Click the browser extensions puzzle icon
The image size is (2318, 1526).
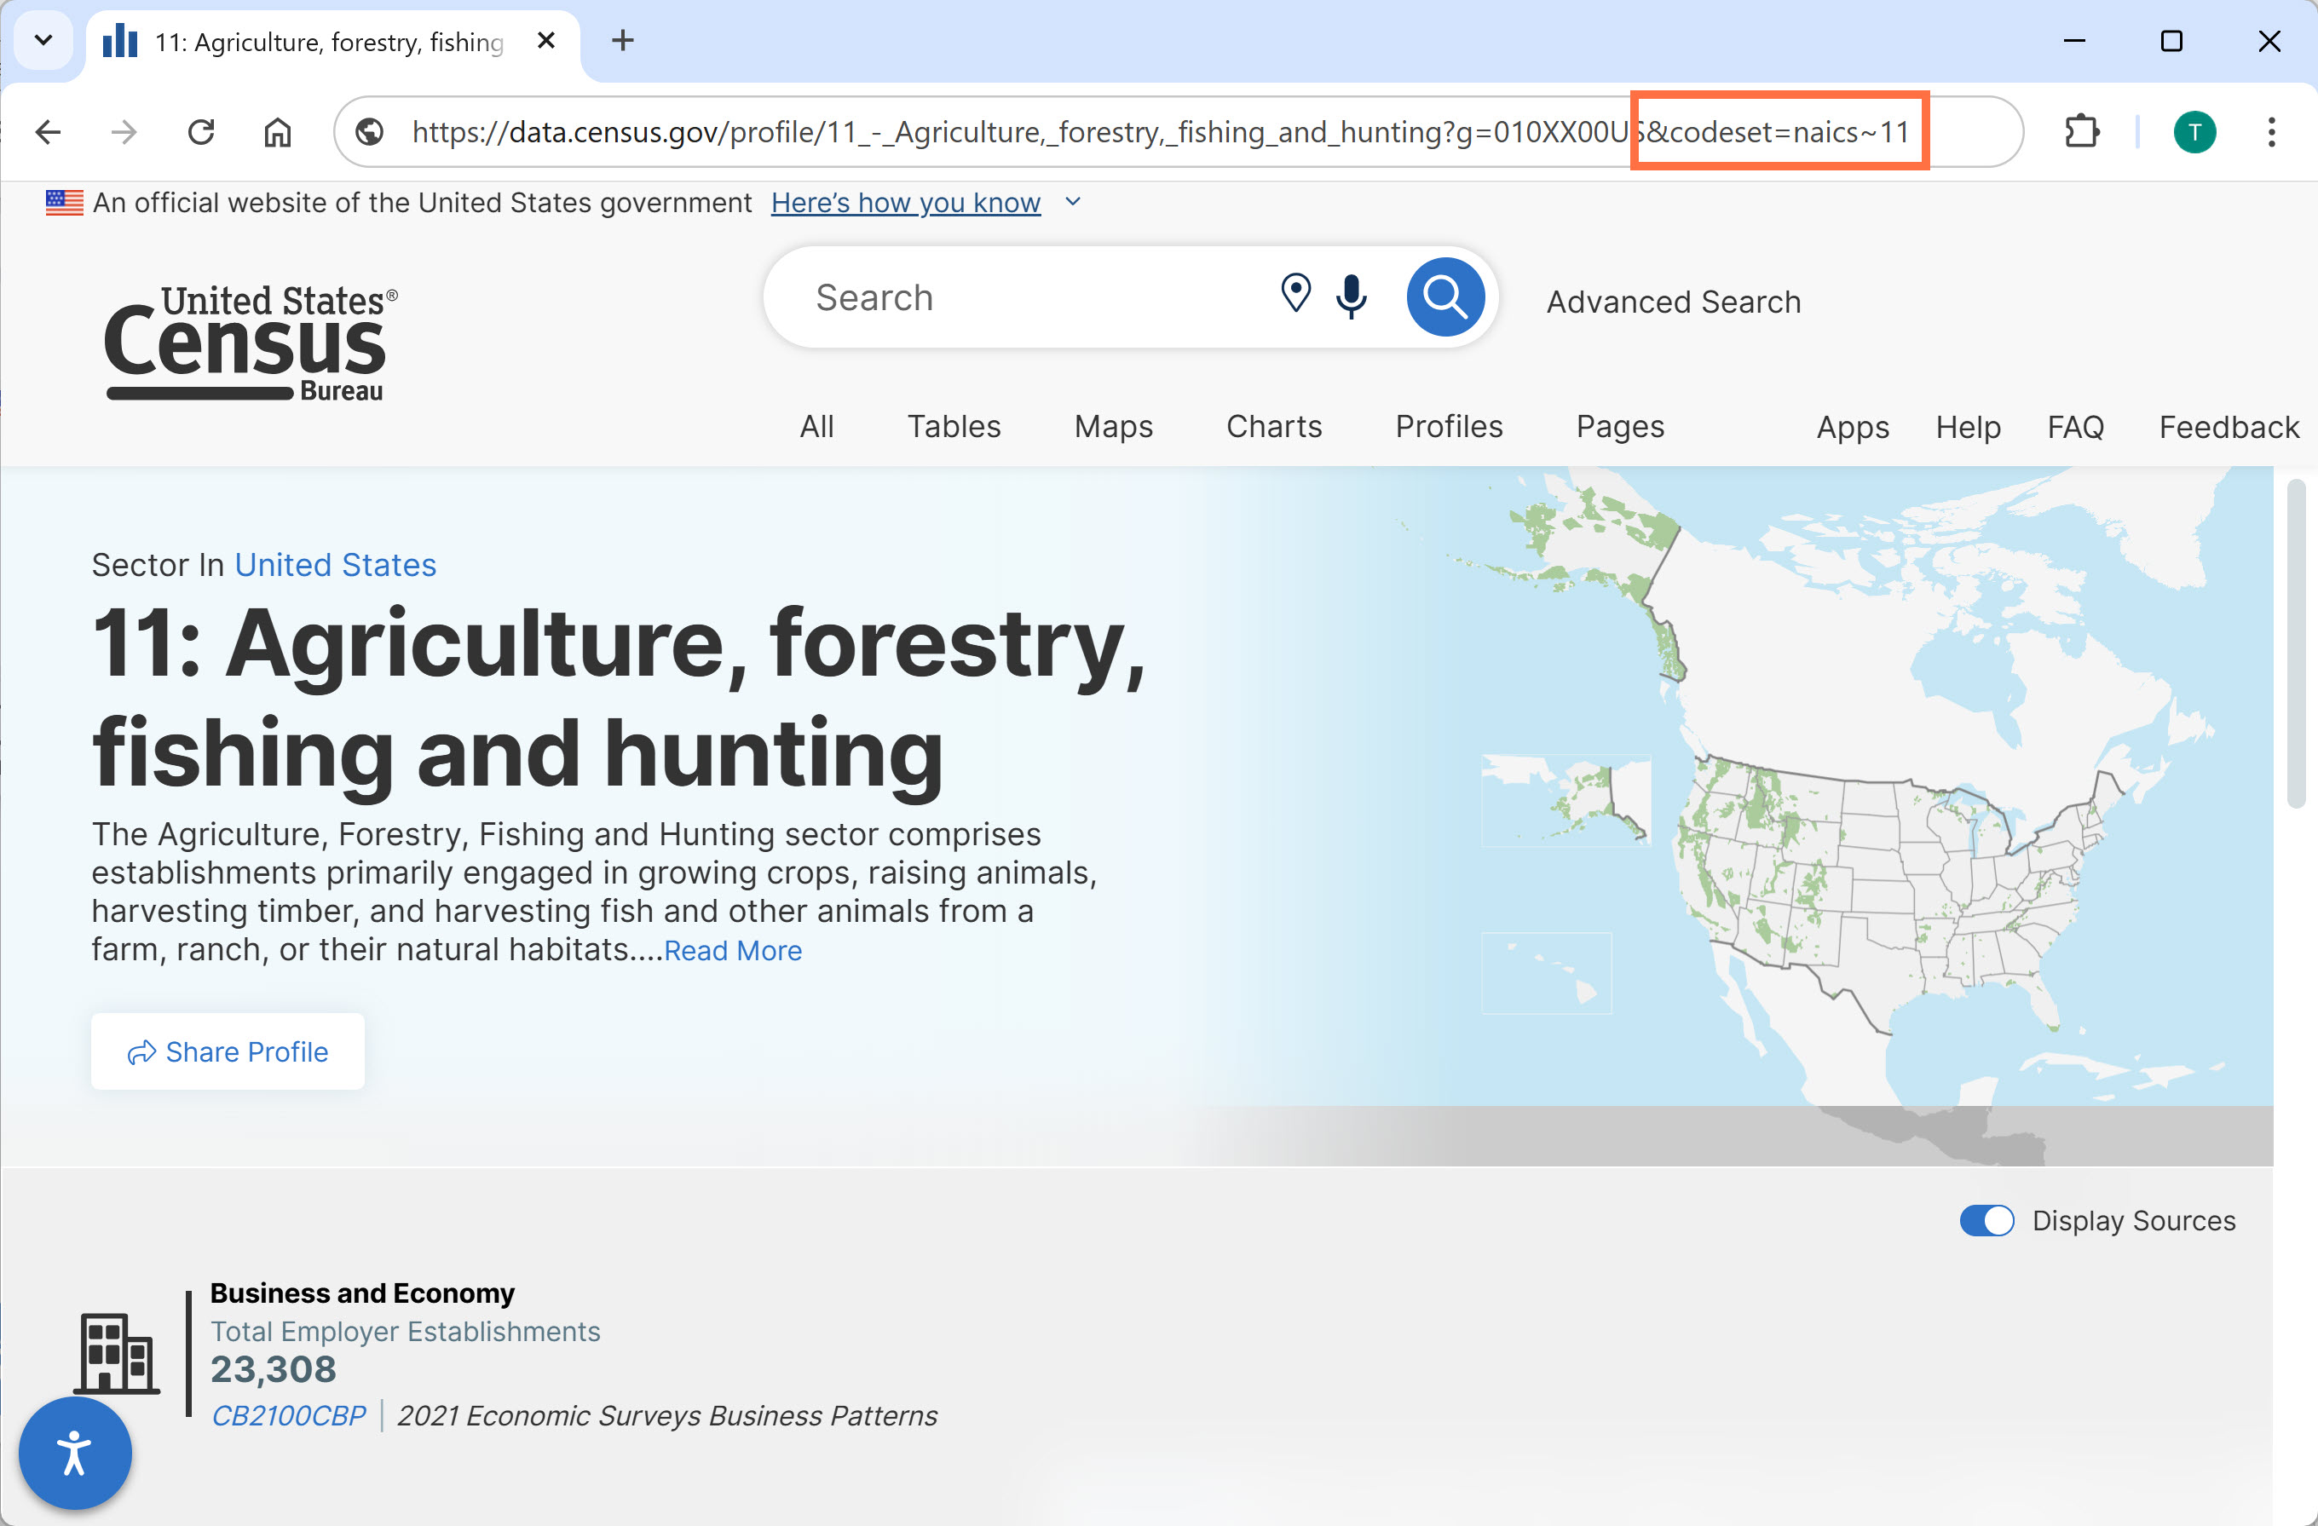coord(2081,131)
